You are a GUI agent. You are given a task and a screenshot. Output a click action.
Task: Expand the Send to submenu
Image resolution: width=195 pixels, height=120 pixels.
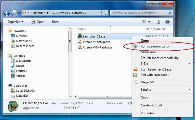[162, 89]
